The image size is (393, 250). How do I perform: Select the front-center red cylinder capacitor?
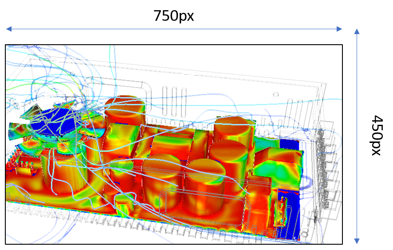[161, 181]
